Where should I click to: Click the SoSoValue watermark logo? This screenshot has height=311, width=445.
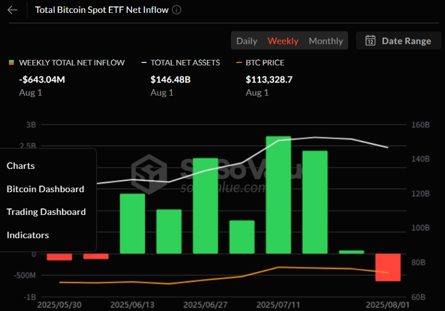tap(148, 171)
